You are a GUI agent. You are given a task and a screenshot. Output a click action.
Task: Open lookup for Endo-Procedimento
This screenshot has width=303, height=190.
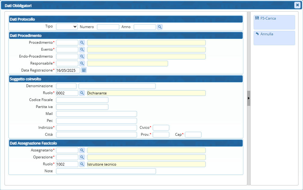(x=82, y=56)
